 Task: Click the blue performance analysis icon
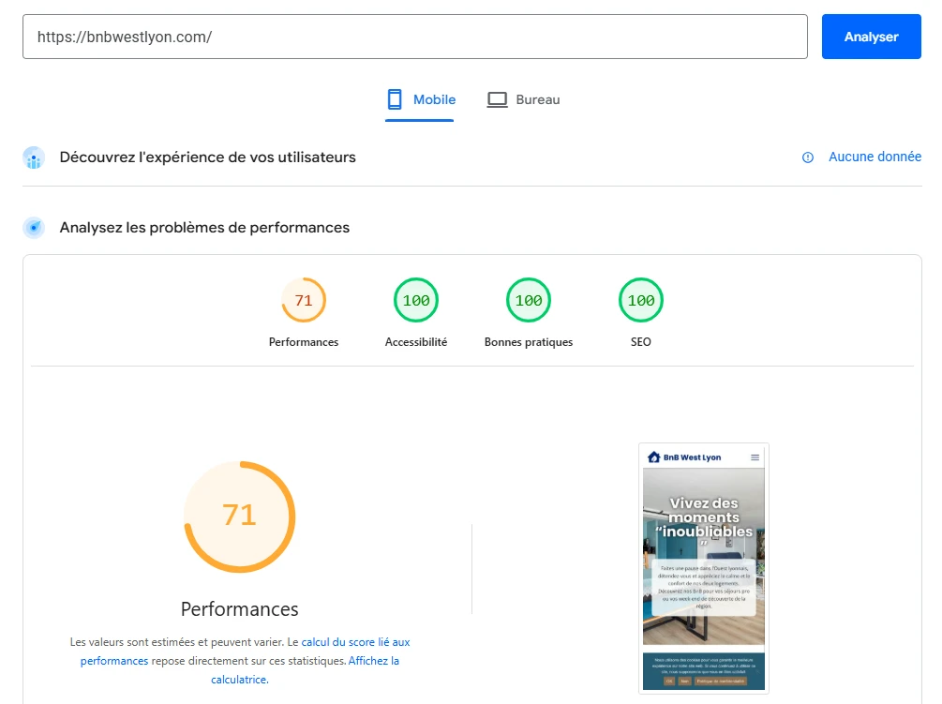click(34, 227)
